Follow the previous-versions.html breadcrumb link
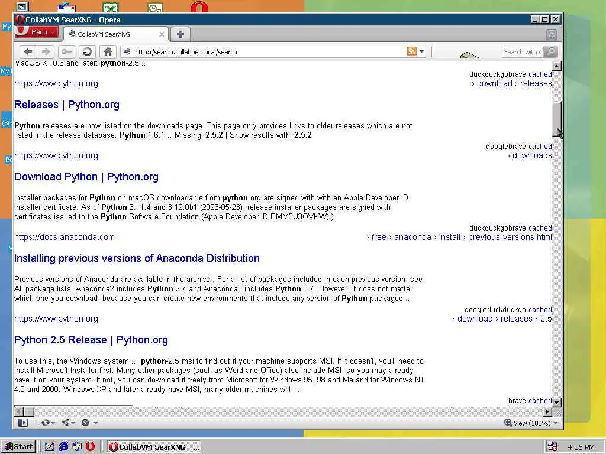The height and width of the screenshot is (454, 606). point(510,237)
